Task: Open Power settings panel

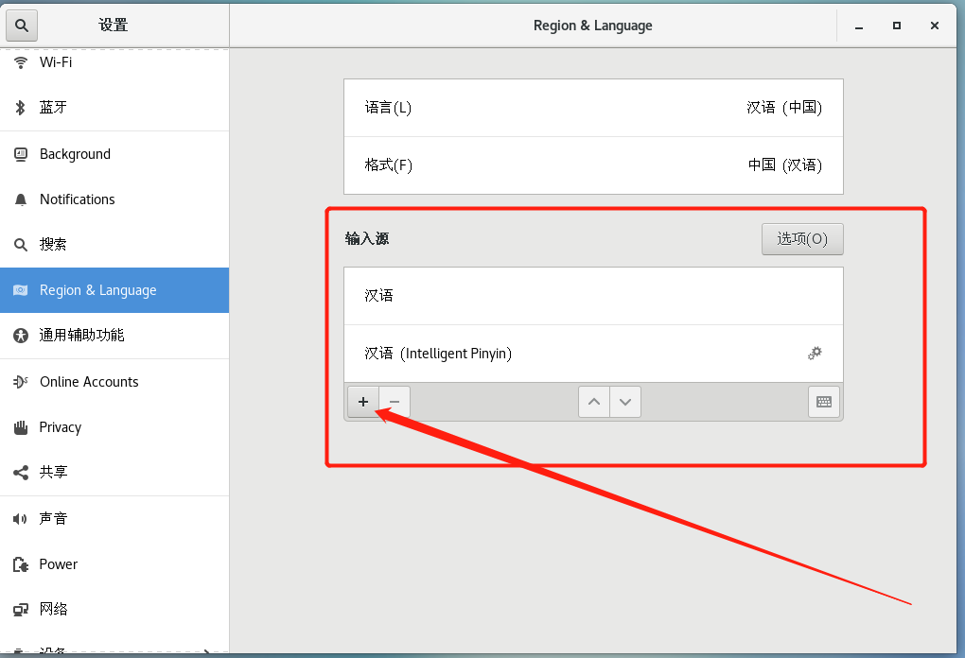Action: 114,563
